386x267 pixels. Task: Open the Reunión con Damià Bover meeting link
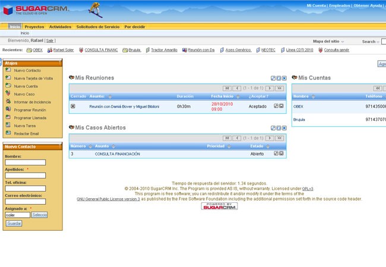pos(124,106)
